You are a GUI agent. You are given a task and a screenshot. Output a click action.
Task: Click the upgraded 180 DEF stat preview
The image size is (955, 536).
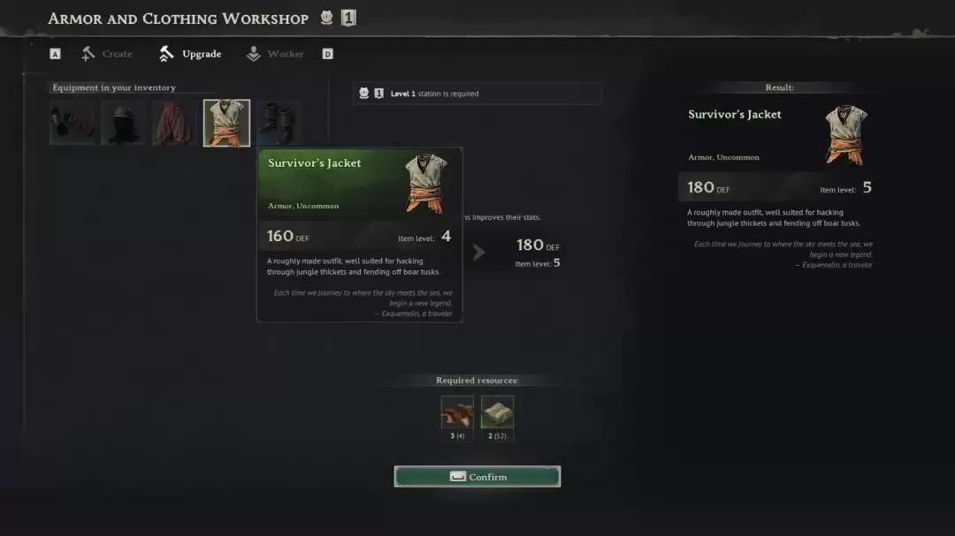coord(538,245)
